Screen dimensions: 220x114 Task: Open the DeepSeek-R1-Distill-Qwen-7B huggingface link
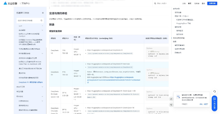110,108
